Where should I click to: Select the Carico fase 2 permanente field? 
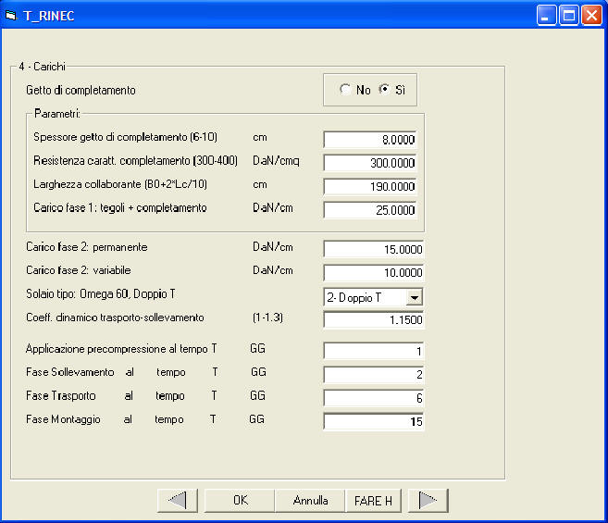pos(373,249)
